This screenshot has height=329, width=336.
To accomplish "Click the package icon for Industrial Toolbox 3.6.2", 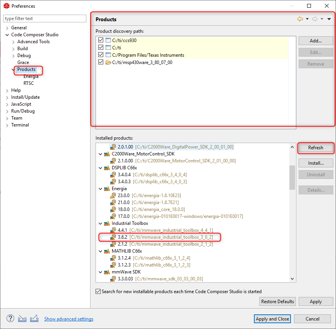I will [113, 237].
